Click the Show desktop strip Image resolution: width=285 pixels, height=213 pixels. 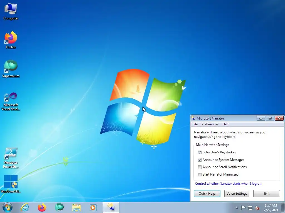[283, 207]
